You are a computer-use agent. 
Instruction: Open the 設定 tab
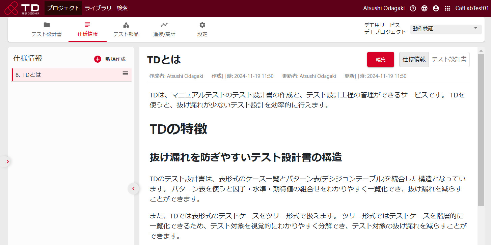tap(202, 30)
